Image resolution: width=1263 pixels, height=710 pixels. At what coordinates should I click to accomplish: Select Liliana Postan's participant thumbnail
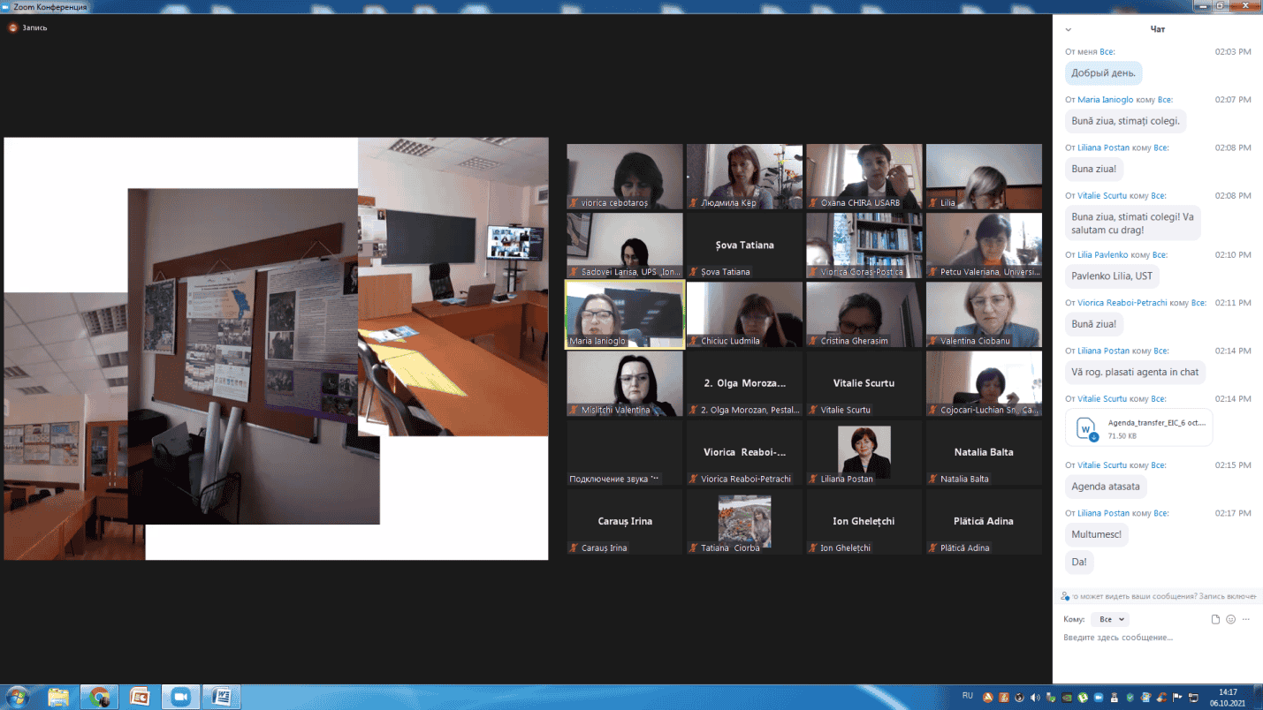coord(864,452)
